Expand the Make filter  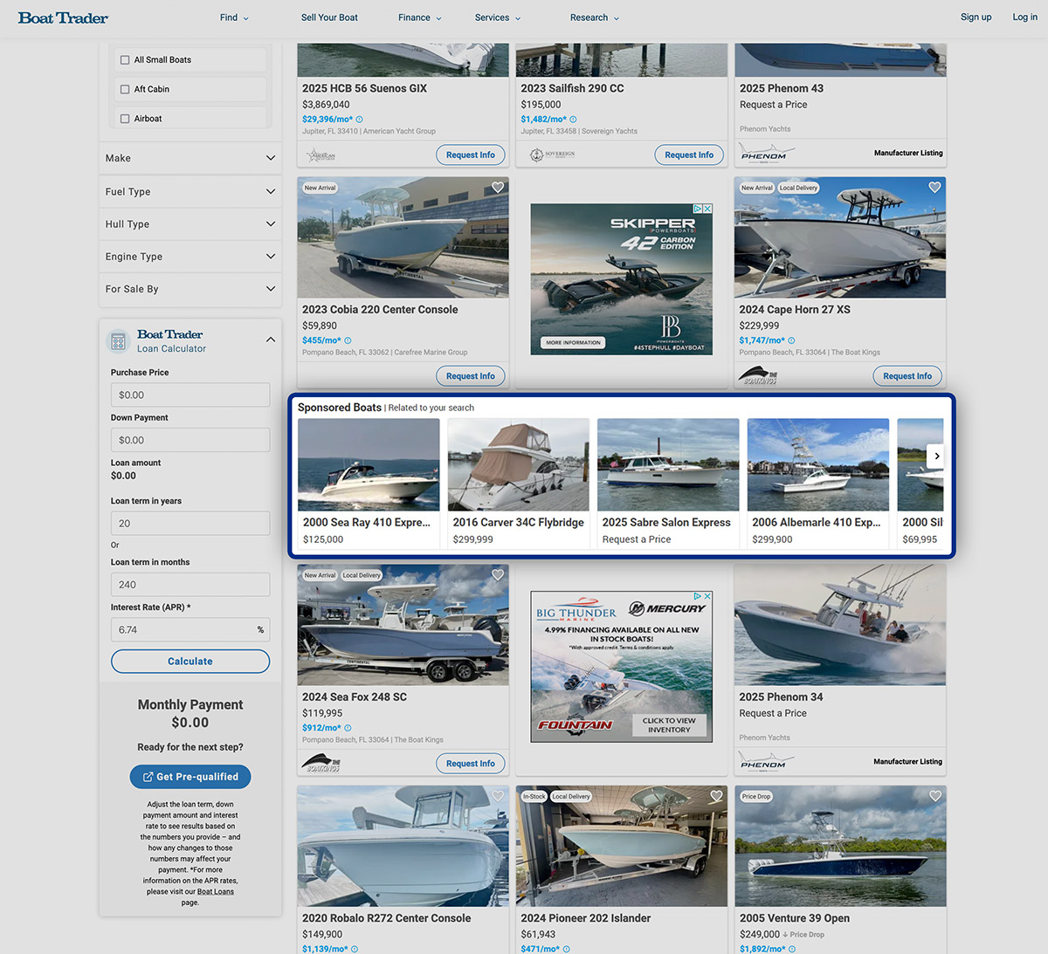(190, 158)
